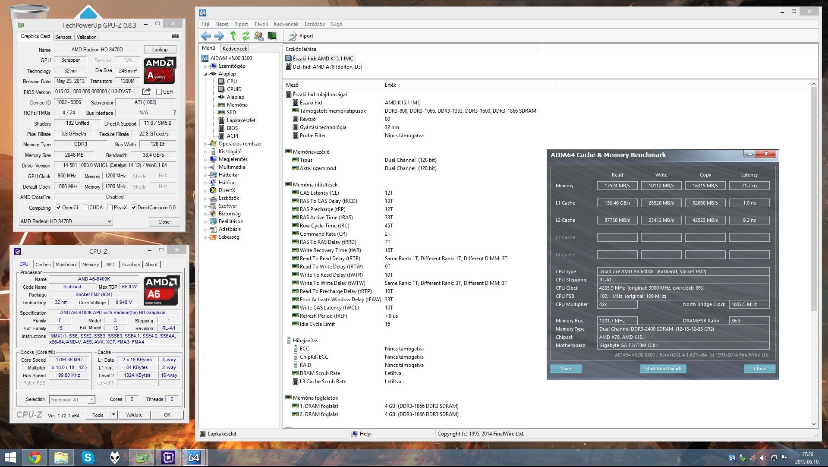Open the Windows Start button
The image size is (828, 467).
point(10,458)
